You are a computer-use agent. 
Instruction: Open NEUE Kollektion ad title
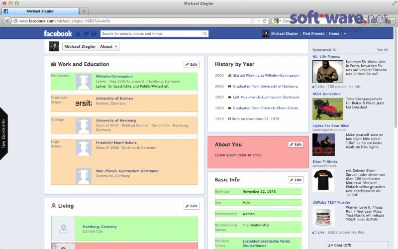[x=326, y=94]
